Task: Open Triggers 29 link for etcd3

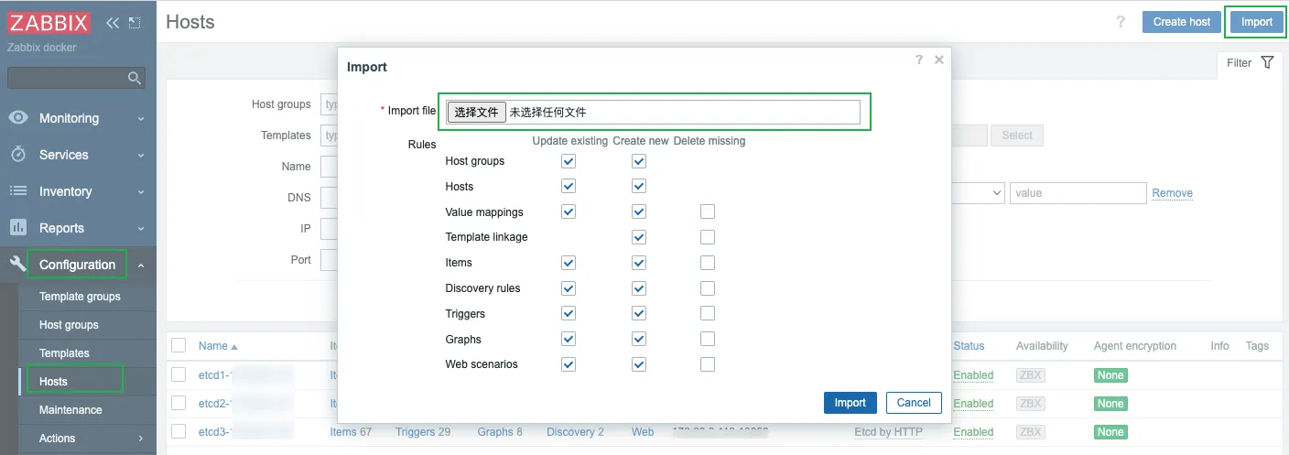Action: click(x=423, y=432)
